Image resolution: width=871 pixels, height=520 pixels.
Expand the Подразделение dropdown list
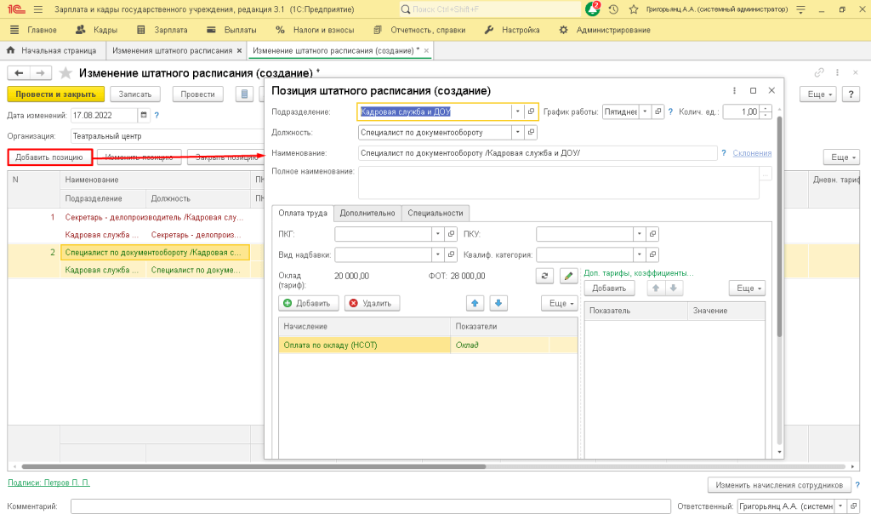(518, 111)
